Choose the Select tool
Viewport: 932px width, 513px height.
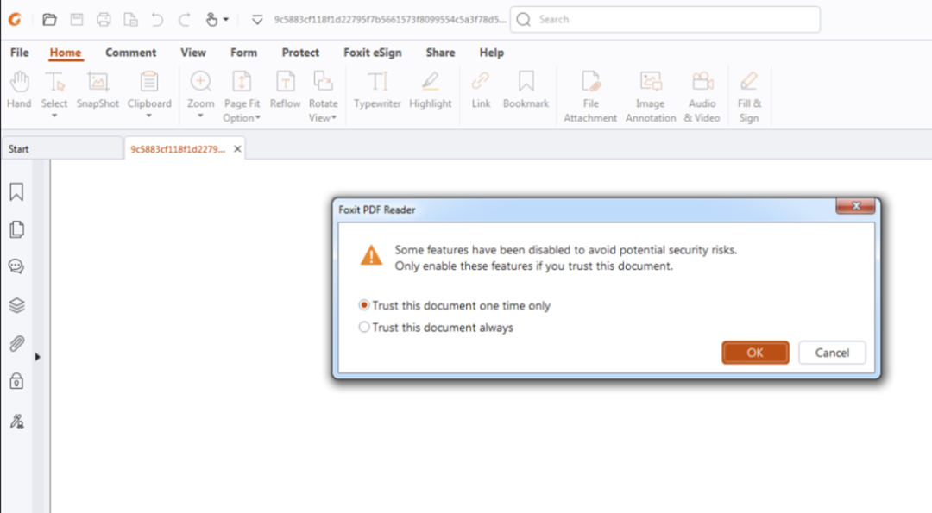[x=54, y=89]
